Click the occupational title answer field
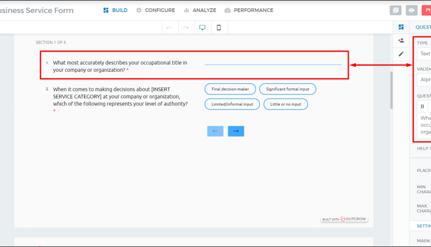The width and height of the screenshot is (431, 247). tap(272, 61)
